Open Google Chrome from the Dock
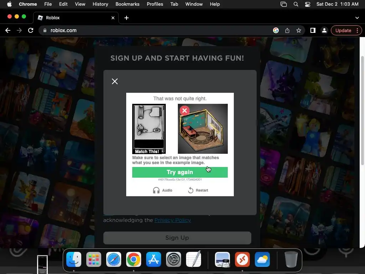The height and width of the screenshot is (274, 365). (x=134, y=259)
